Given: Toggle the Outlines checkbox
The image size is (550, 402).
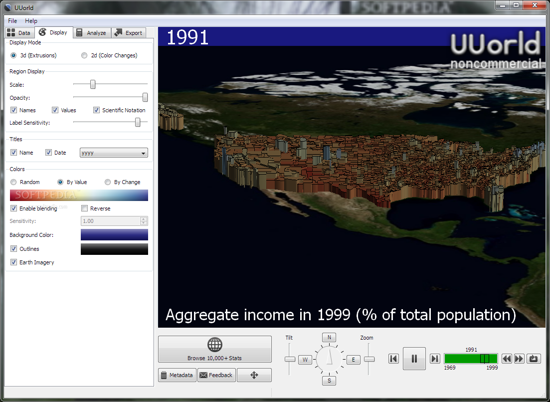Looking at the screenshot, I should click(x=13, y=249).
